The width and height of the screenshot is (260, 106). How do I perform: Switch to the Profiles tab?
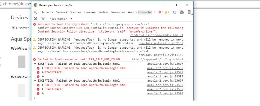point(103,12)
